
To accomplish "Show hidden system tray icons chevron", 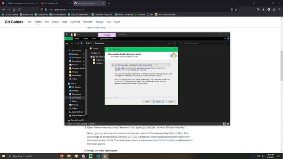I will click(x=254, y=156).
